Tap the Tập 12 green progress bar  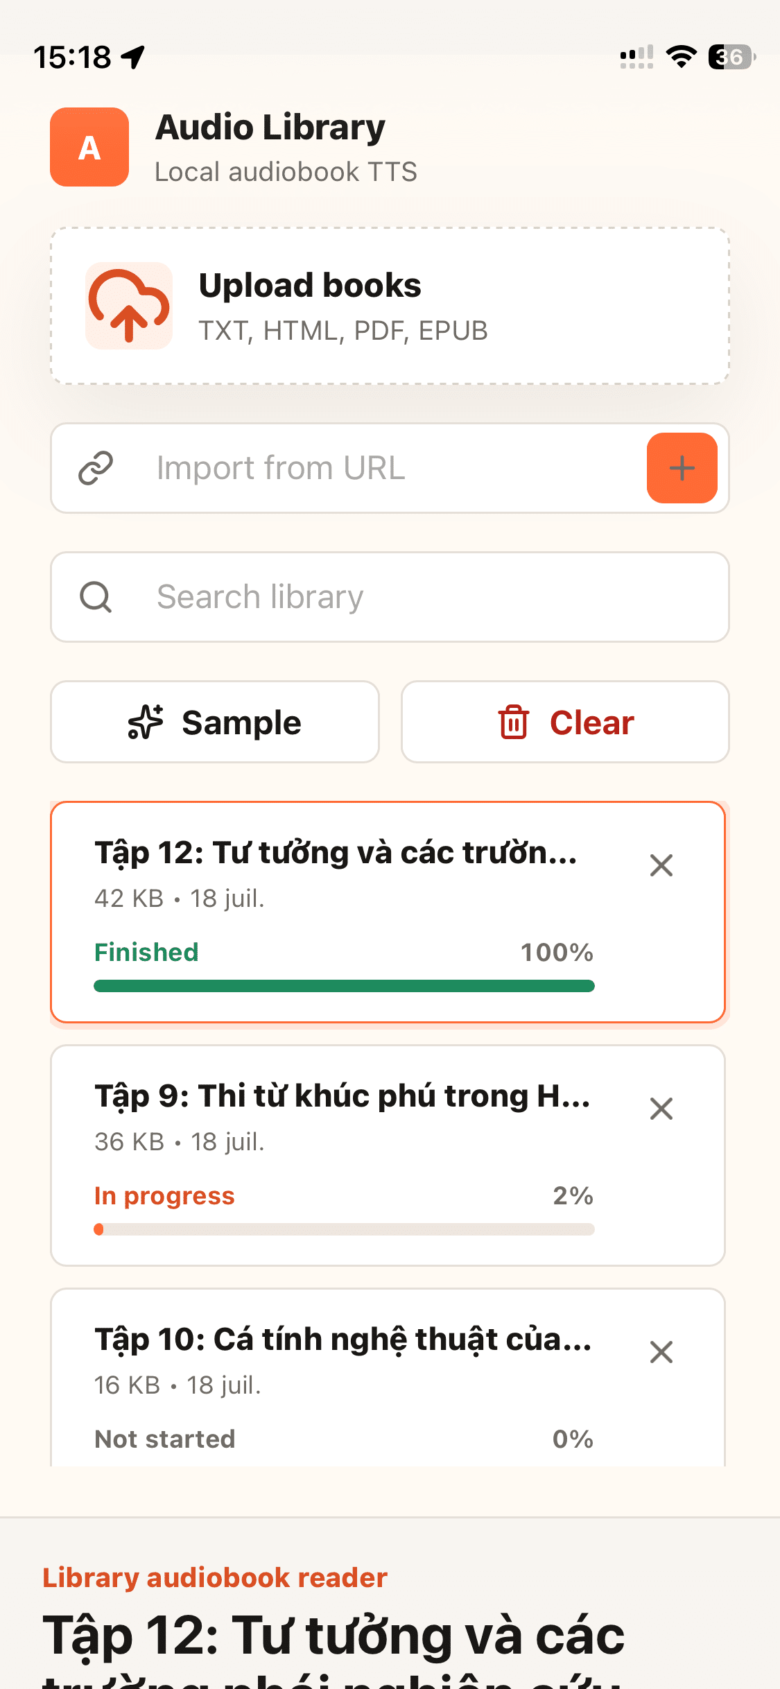344,986
